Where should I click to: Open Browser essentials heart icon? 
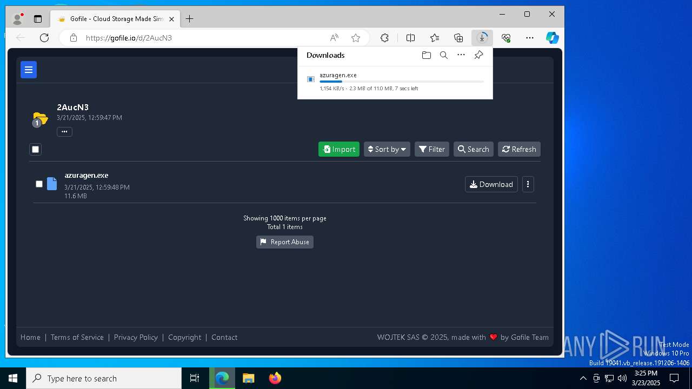click(506, 38)
